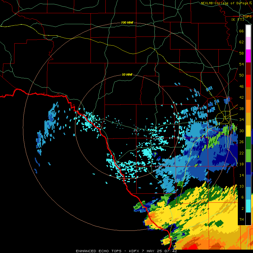Pick the light orange legend swatch

pyautogui.click(x=248, y=106)
